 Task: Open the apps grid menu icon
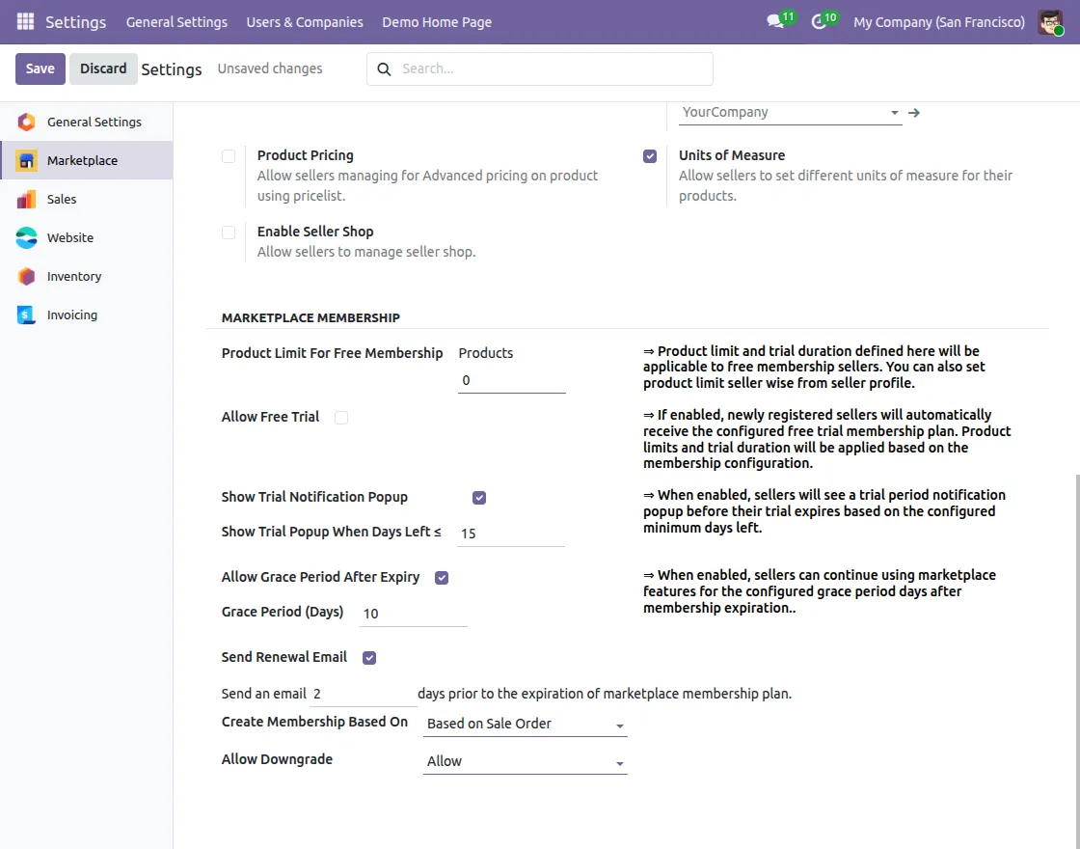point(25,21)
